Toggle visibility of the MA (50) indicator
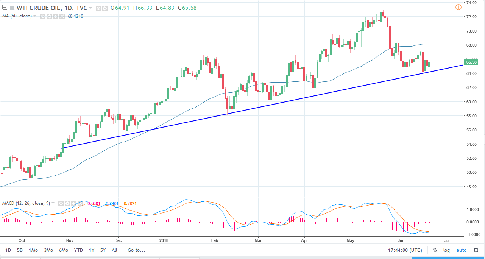Viewport: 485px width, 259px height. [42, 16]
